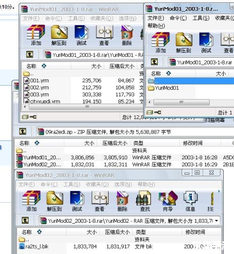Select YuriMod01_20... archive in zip list
Screen dimensions: 234x254
(x=38, y=157)
